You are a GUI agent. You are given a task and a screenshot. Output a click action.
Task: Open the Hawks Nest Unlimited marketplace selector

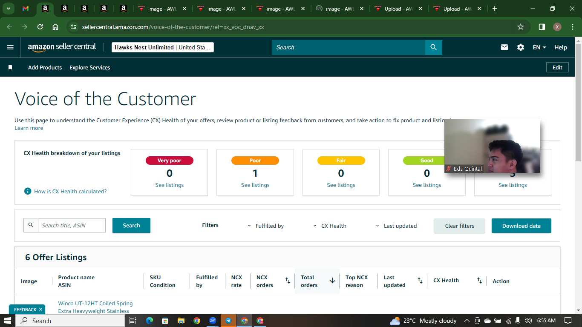tap(163, 47)
